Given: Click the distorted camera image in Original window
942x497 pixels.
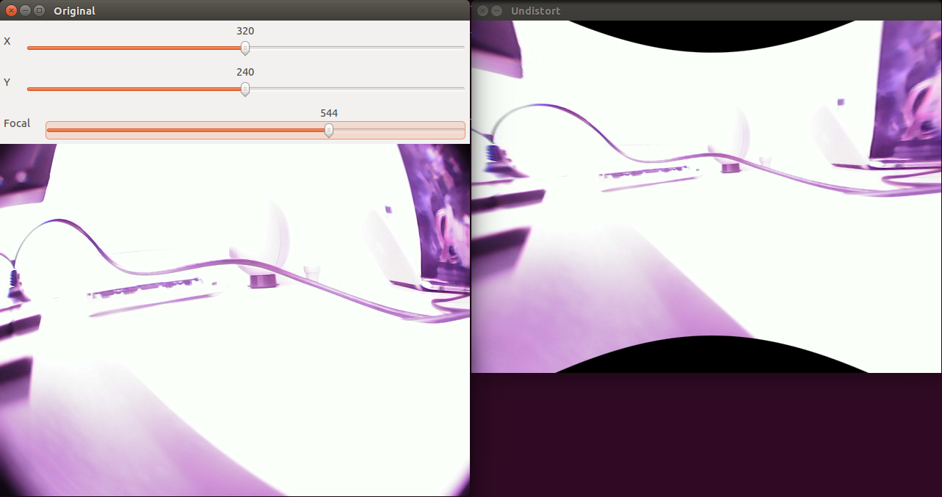Looking at the screenshot, I should tap(235, 320).
